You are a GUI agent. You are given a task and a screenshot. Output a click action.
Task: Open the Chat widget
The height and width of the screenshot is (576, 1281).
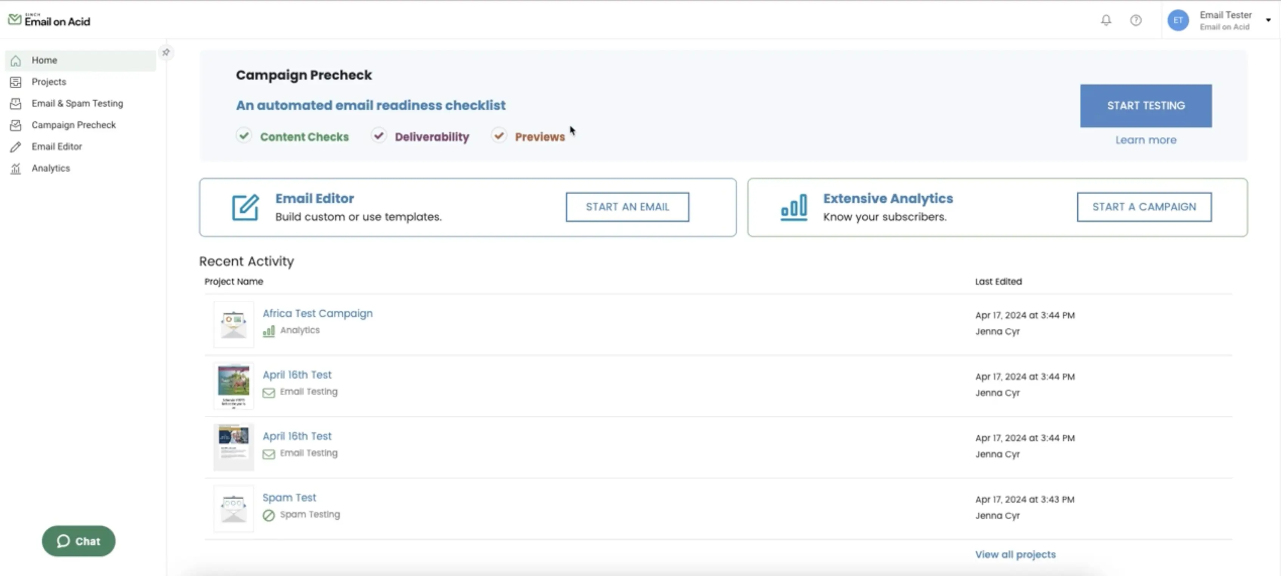coord(79,541)
